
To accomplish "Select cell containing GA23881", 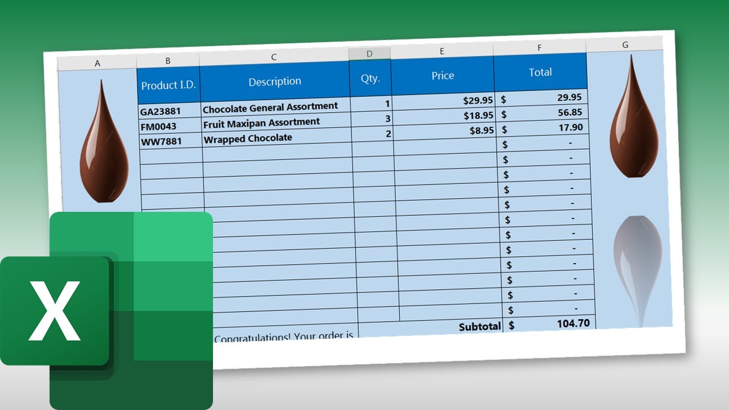I will click(170, 111).
